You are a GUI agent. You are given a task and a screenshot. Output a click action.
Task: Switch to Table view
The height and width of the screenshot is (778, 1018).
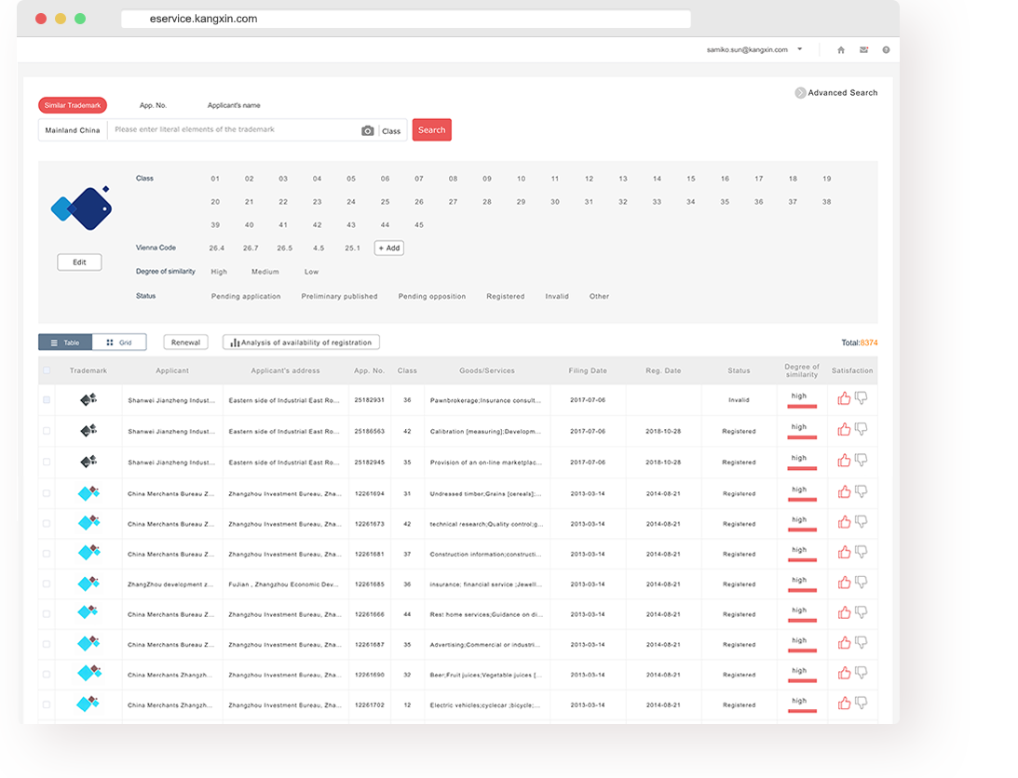pyautogui.click(x=65, y=342)
